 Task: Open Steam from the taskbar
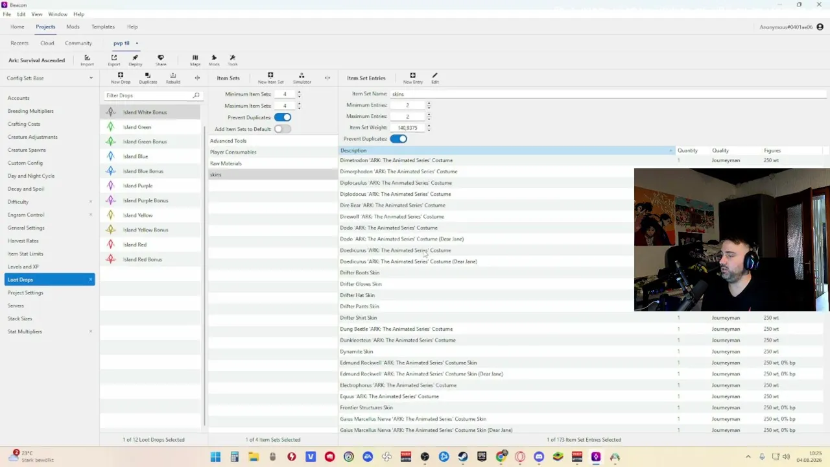[463, 457]
